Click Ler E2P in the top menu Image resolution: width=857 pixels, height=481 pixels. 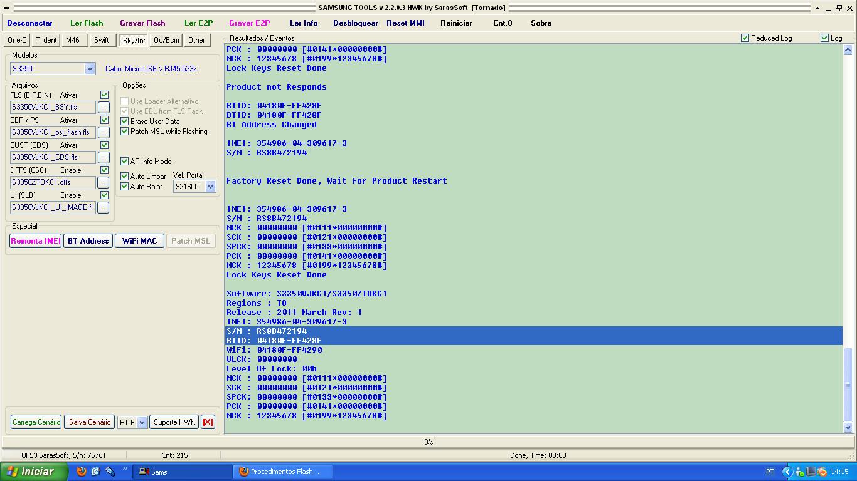(198, 23)
